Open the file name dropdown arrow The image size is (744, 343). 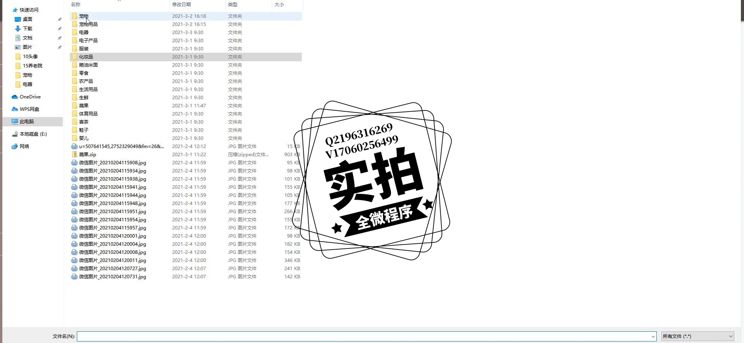[653, 336]
